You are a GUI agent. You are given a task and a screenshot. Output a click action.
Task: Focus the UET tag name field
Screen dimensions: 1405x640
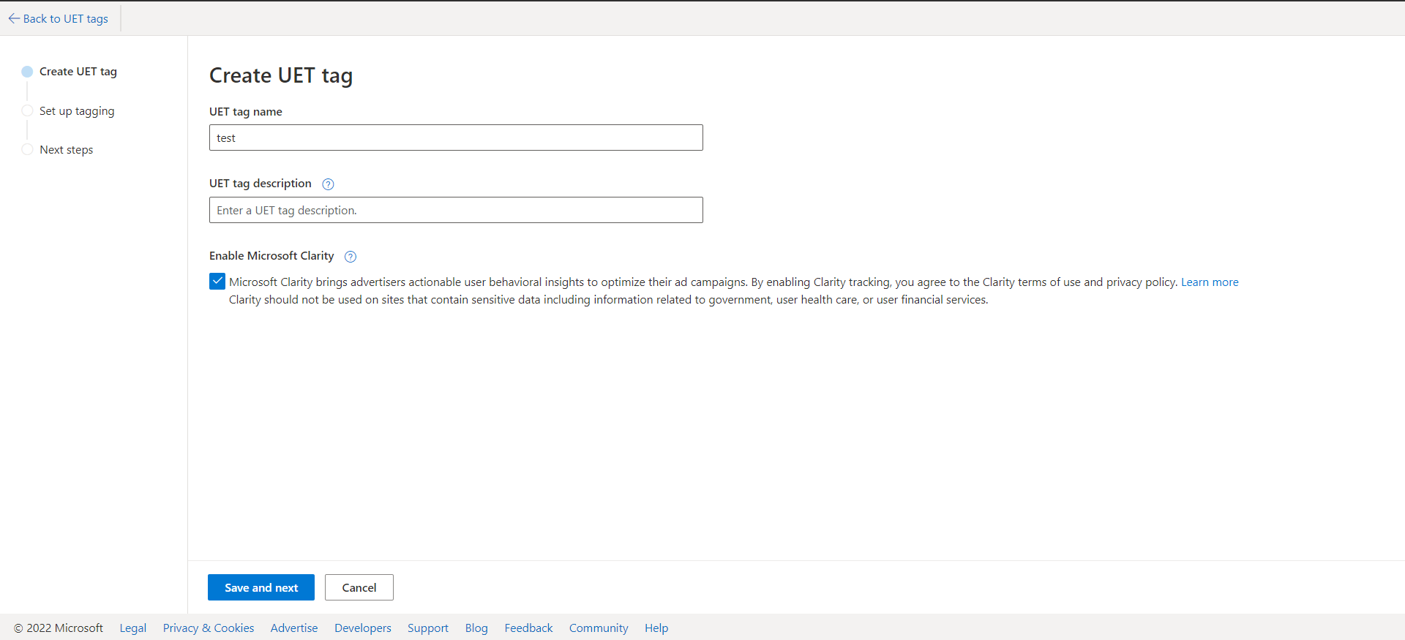click(x=456, y=138)
